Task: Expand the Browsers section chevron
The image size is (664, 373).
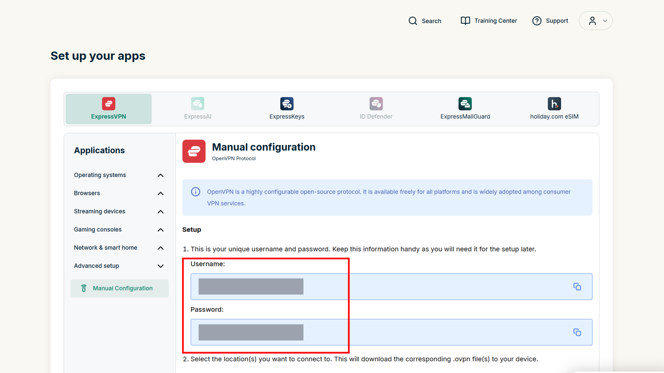Action: [x=160, y=193]
